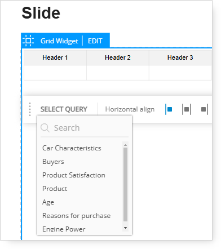Image resolution: width=221 pixels, height=249 pixels.
Task: Select the center horizontal align icon
Action: tap(187, 109)
